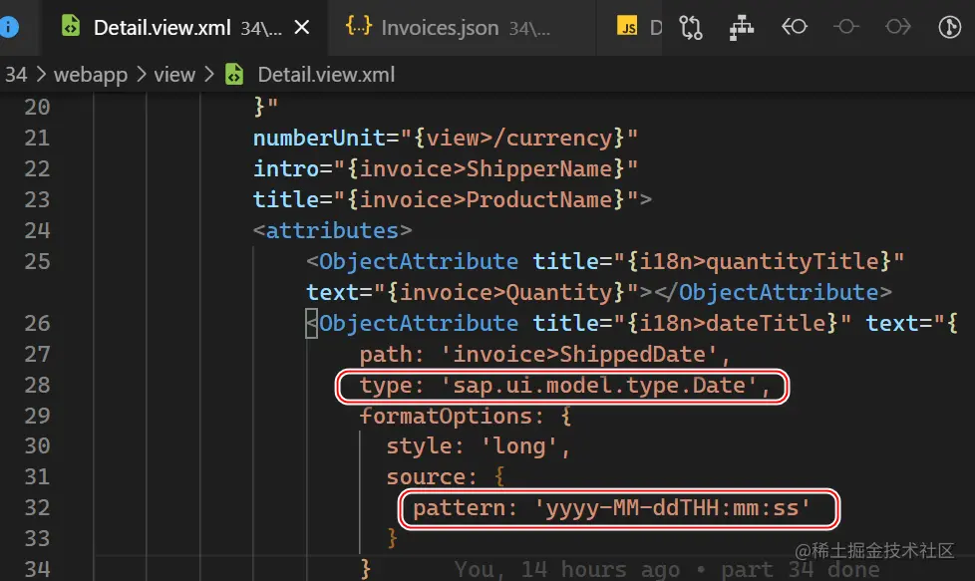This screenshot has height=581, width=975.
Task: Click the blue info icon tab
Action: tap(8, 27)
